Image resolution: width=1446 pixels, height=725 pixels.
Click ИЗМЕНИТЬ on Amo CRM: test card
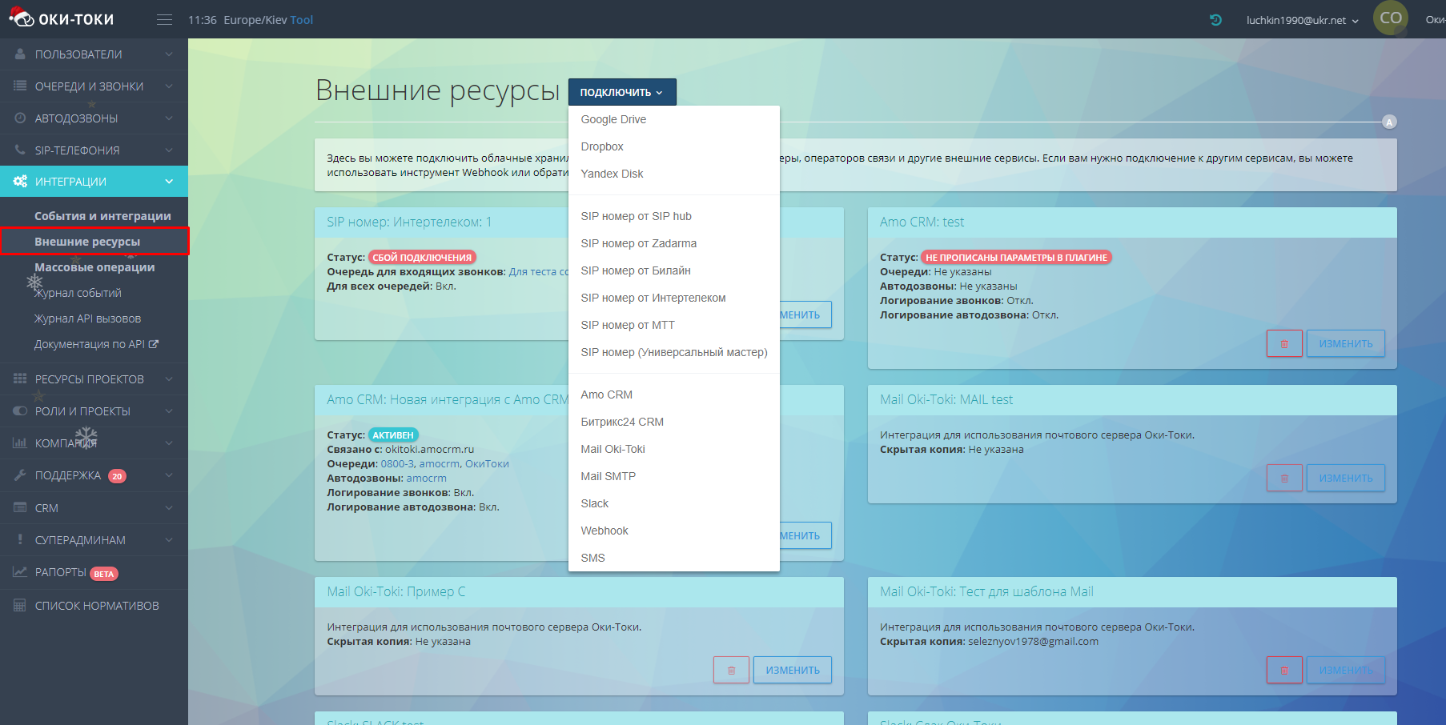1346,344
